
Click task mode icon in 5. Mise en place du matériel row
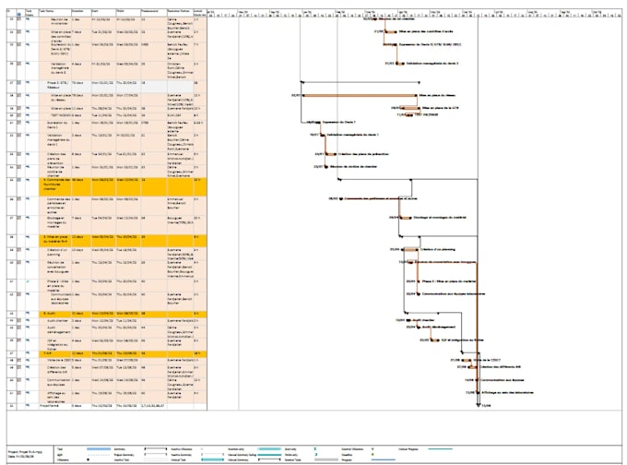28,237
